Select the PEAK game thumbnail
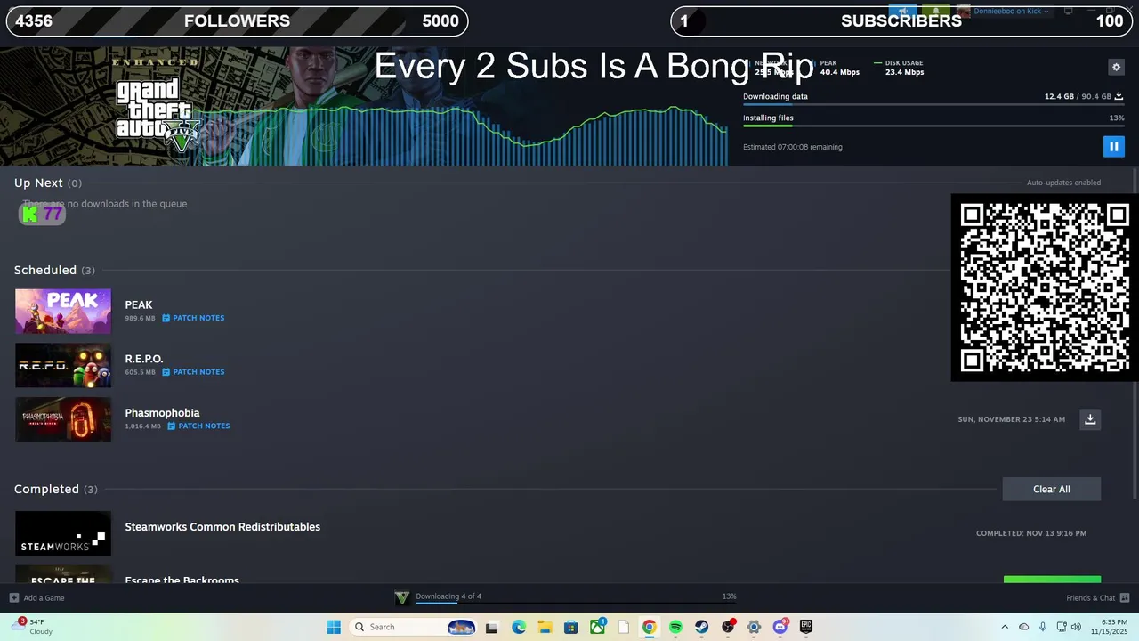This screenshot has width=1139, height=641. click(x=63, y=311)
